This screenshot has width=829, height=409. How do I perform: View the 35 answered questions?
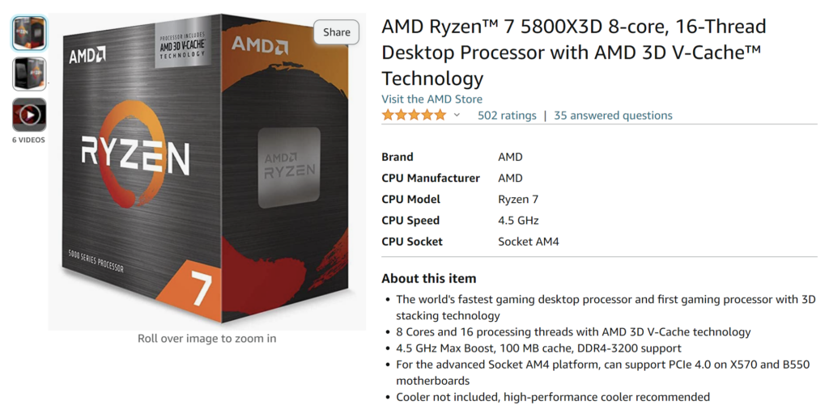click(613, 116)
